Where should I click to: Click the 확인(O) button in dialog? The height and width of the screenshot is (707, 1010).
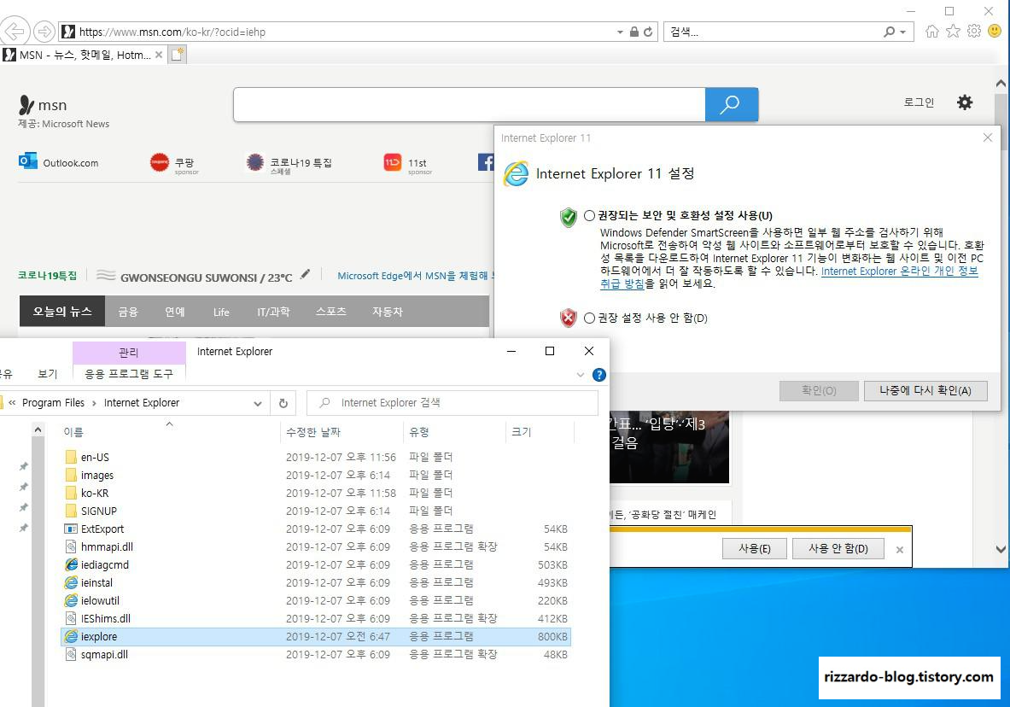[x=819, y=390]
